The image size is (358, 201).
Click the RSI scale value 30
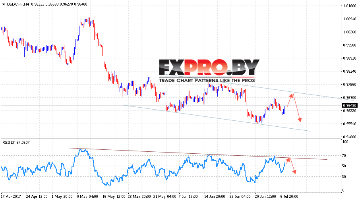pos(345,177)
